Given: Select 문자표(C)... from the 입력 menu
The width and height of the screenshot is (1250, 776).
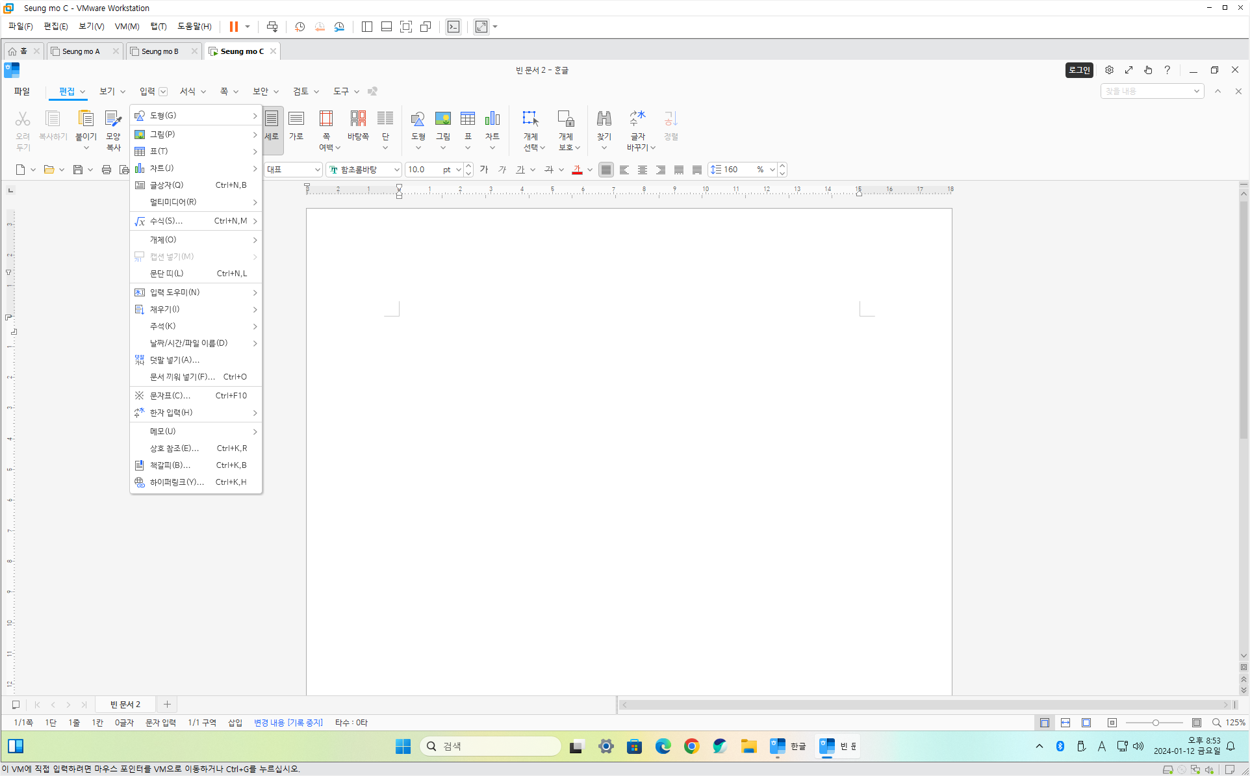Looking at the screenshot, I should coord(170,395).
